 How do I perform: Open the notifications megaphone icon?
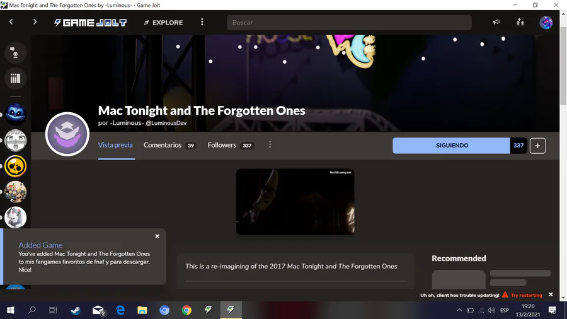(x=496, y=22)
